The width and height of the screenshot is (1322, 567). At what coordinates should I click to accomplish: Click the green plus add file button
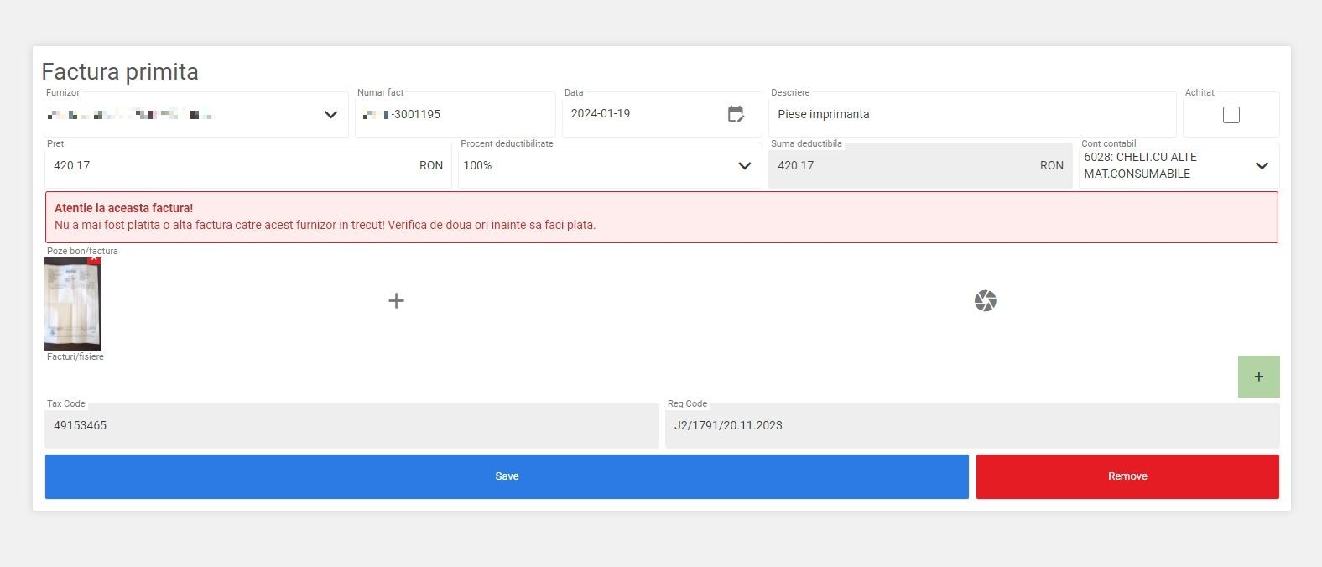click(x=1258, y=377)
